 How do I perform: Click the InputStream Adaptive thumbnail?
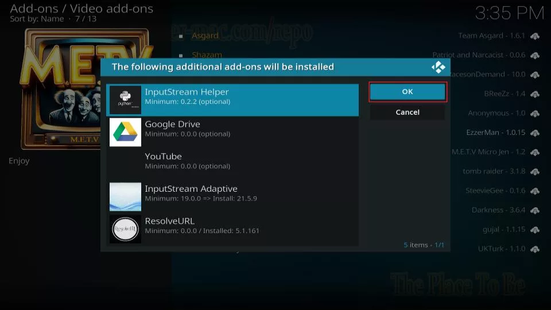pyautogui.click(x=125, y=197)
